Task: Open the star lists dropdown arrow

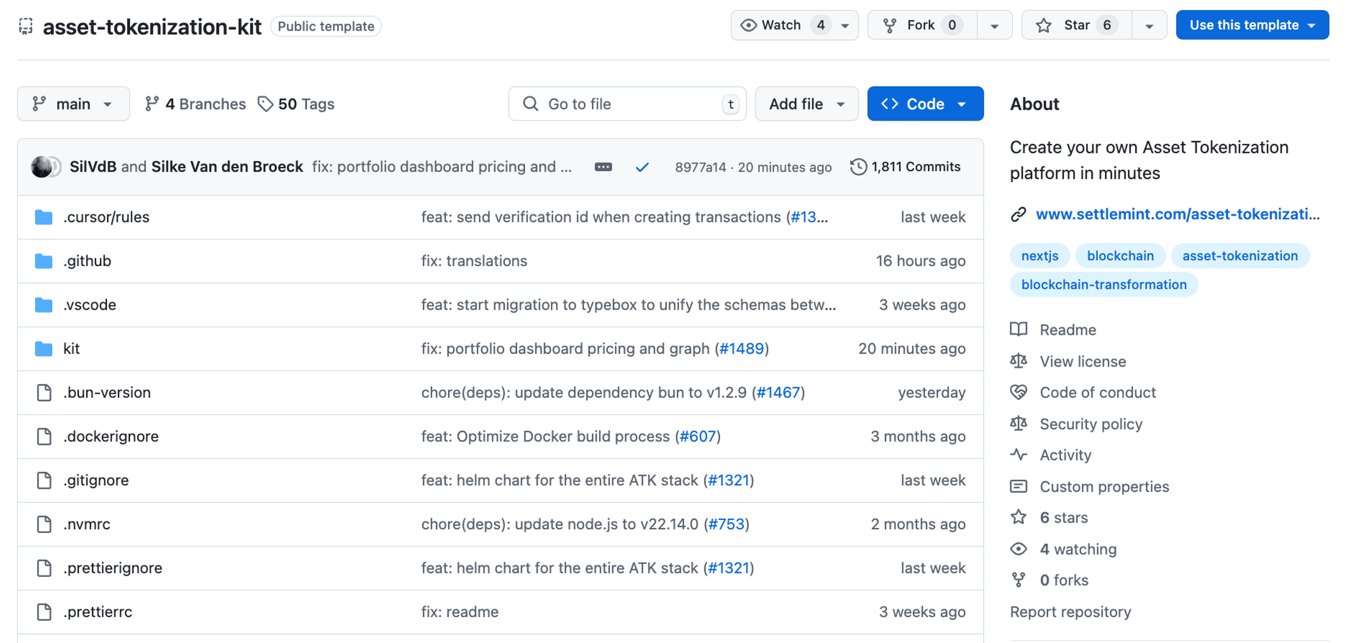Action: [1149, 25]
